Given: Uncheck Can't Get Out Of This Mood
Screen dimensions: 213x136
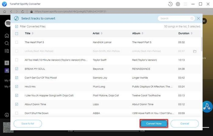Looking at the screenshot, I should point(16,77).
